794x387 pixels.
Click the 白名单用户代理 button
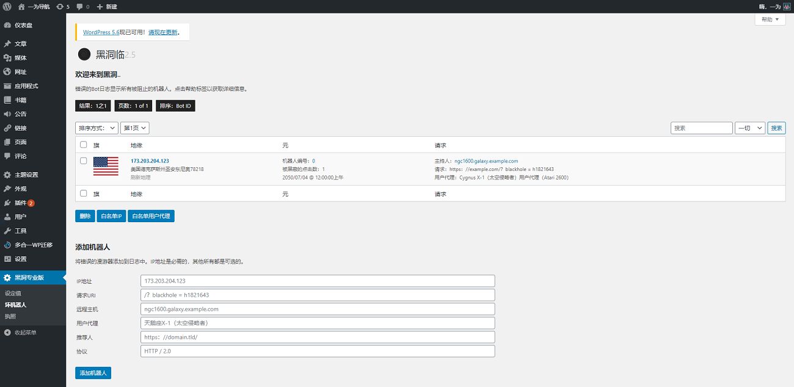(151, 216)
